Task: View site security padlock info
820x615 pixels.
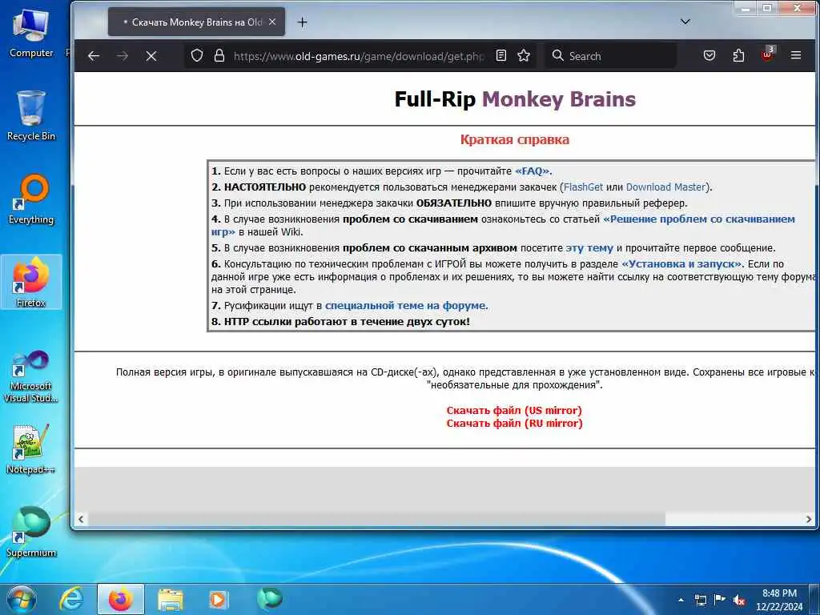Action: 219,55
